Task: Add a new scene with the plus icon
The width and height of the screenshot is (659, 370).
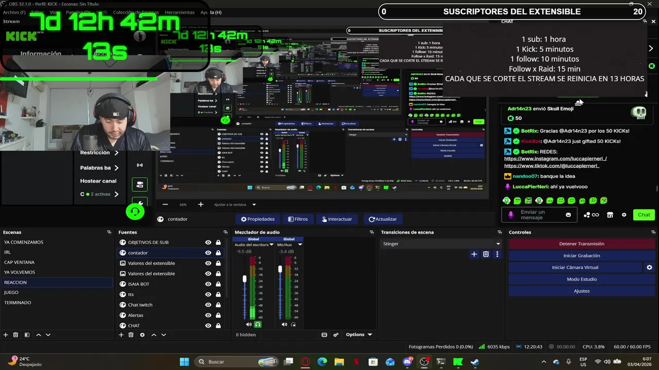Action: (x=6, y=335)
